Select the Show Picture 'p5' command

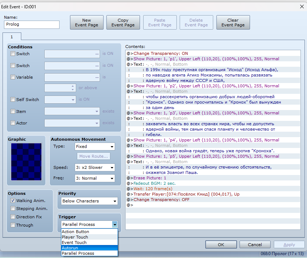click(x=213, y=156)
